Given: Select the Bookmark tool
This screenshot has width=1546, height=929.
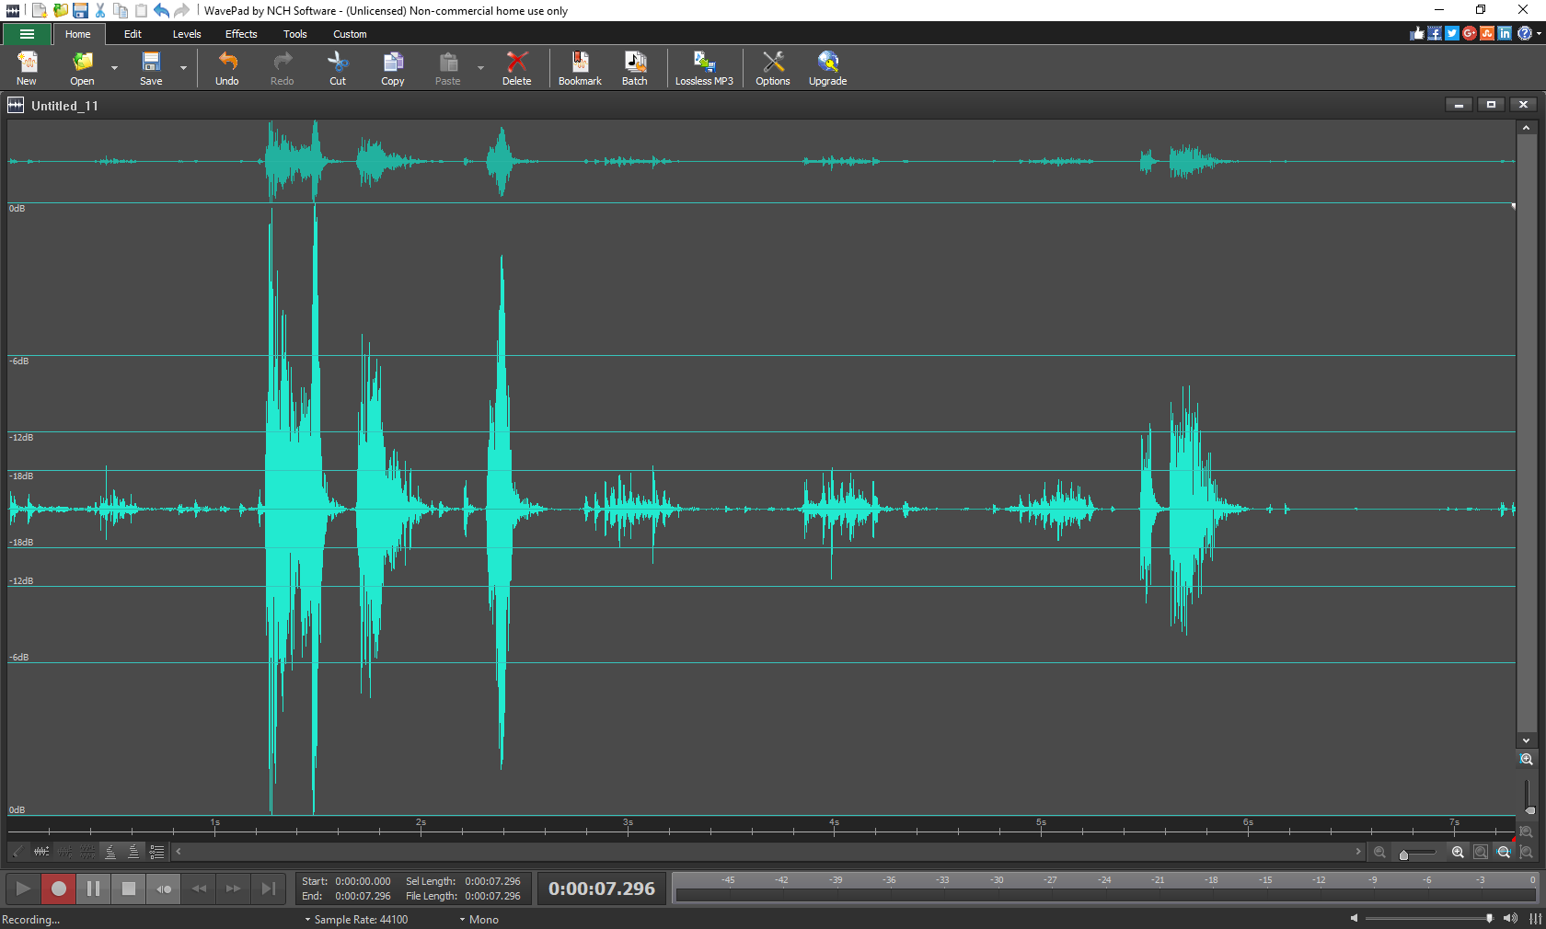Looking at the screenshot, I should (x=580, y=67).
